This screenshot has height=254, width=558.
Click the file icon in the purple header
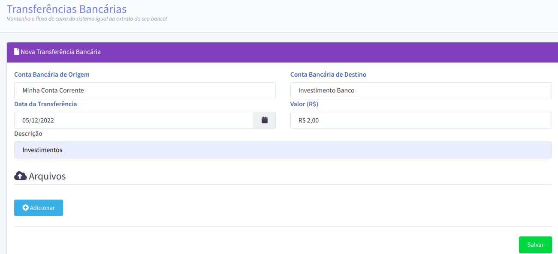coord(17,51)
